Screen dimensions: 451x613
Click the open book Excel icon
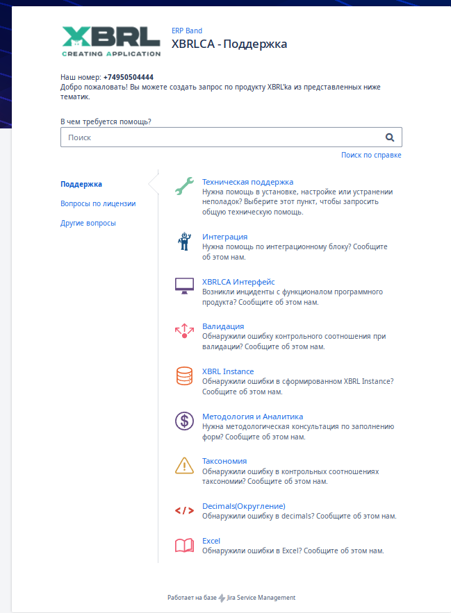[184, 546]
